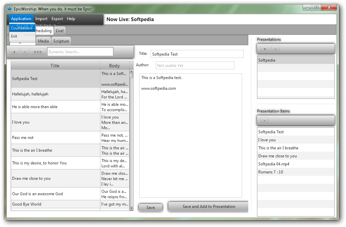346x227 pixels.
Task: Click Save and Add to Presentation
Action: (208, 207)
